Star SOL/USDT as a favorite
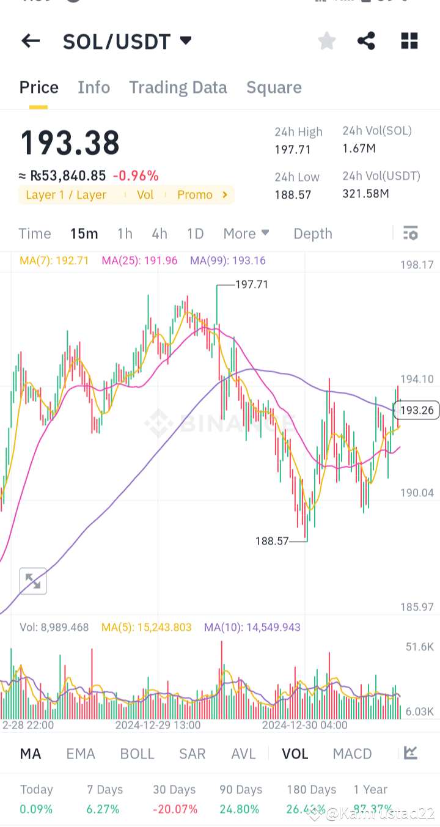440x827 pixels. pyautogui.click(x=326, y=41)
